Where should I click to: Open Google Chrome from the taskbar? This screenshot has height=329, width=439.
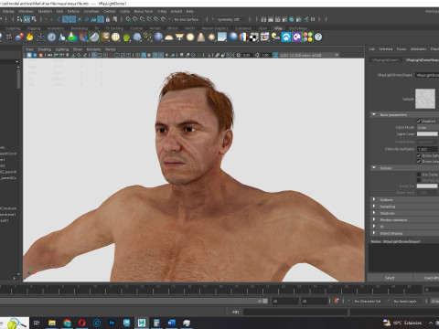click(x=67, y=323)
